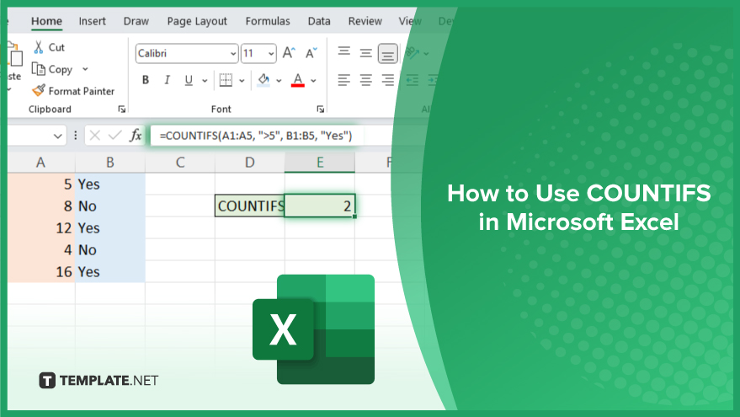This screenshot has height=417, width=740.
Task: Expand the Font Color palette arrow
Action: (x=313, y=81)
